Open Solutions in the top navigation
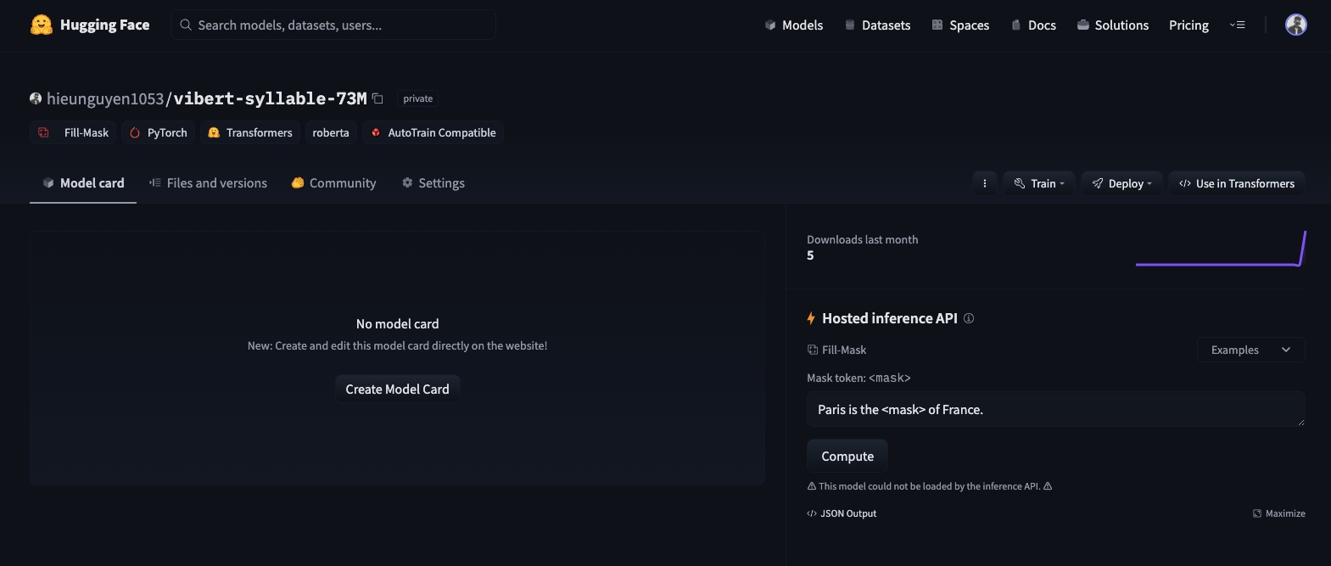1331x566 pixels. point(1113,25)
